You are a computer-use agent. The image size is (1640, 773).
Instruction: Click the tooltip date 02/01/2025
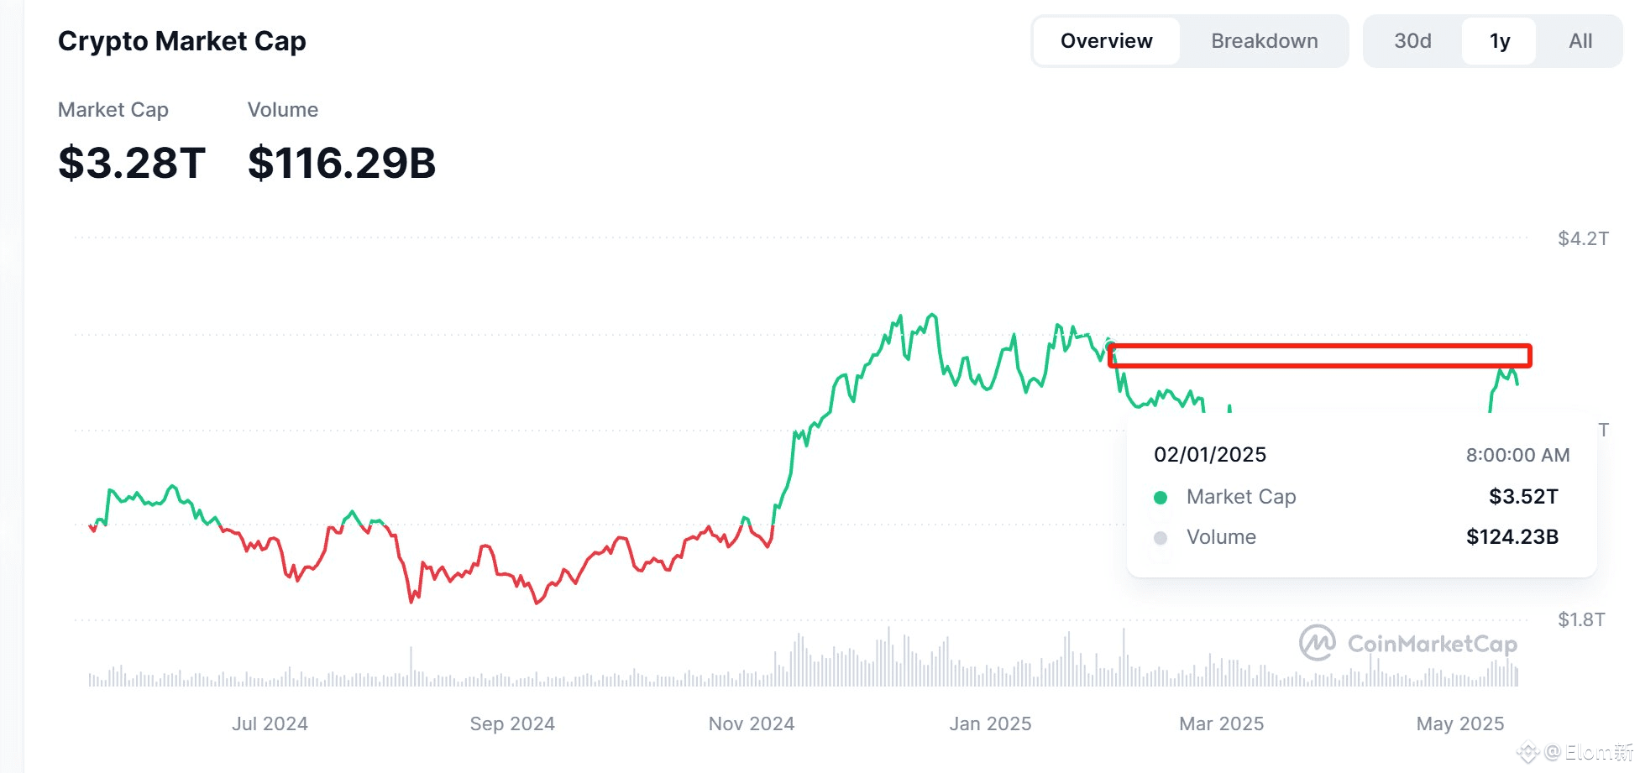click(1210, 454)
